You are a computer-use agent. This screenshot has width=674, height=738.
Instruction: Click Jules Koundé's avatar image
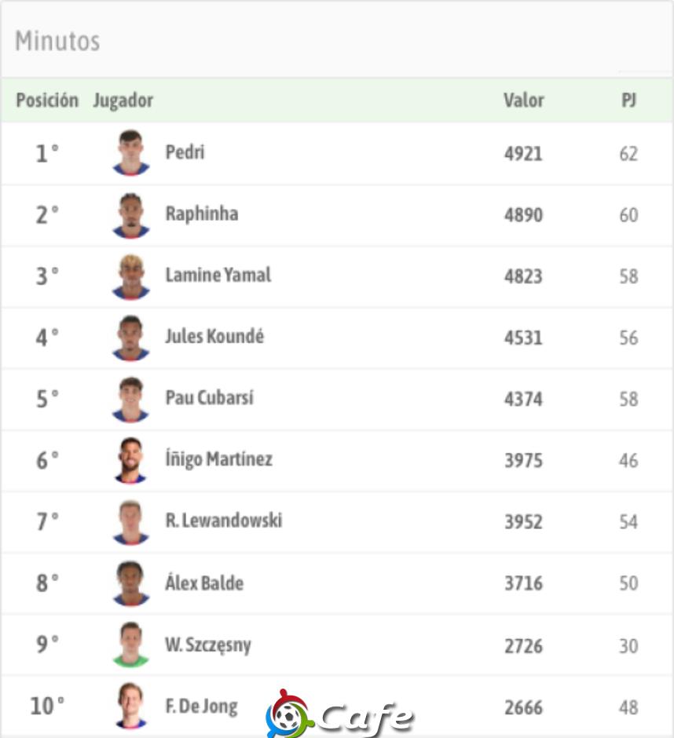pyautogui.click(x=131, y=338)
